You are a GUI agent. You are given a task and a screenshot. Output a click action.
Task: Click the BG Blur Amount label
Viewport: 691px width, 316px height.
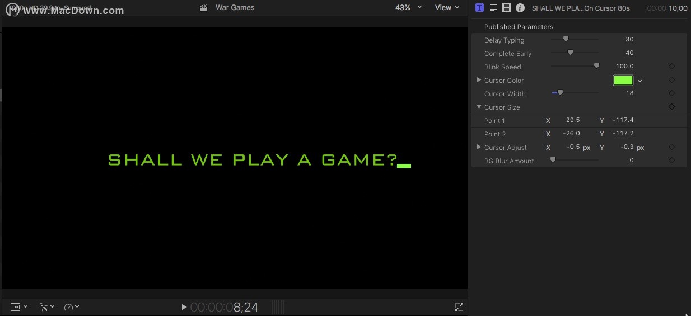coord(509,161)
